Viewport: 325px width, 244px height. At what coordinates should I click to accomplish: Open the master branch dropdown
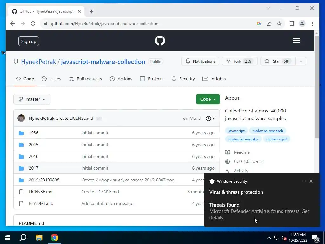coord(32,99)
